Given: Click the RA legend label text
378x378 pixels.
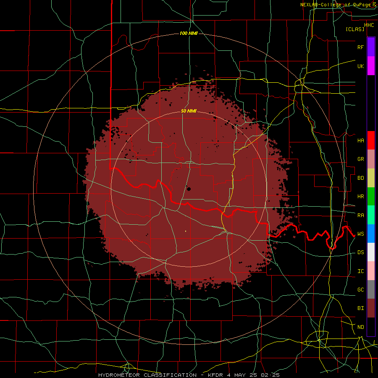Looking at the screenshot, I should tap(360, 215).
